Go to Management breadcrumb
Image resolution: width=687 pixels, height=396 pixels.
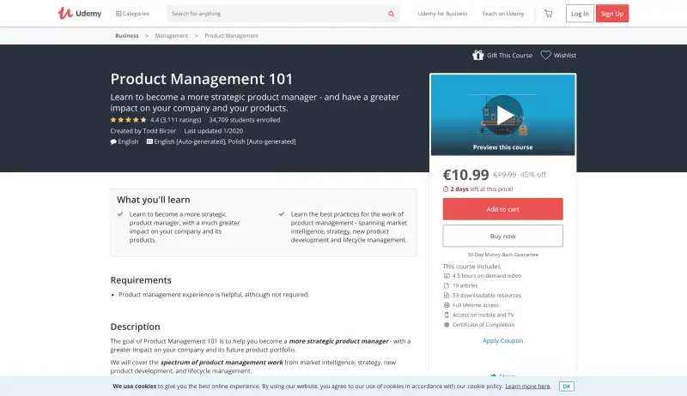[171, 36]
